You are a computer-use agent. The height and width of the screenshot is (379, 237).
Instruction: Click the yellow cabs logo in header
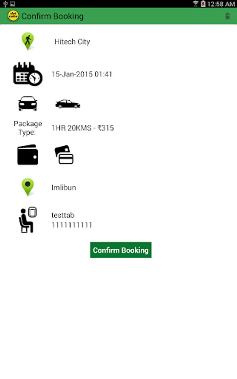[x=13, y=16]
